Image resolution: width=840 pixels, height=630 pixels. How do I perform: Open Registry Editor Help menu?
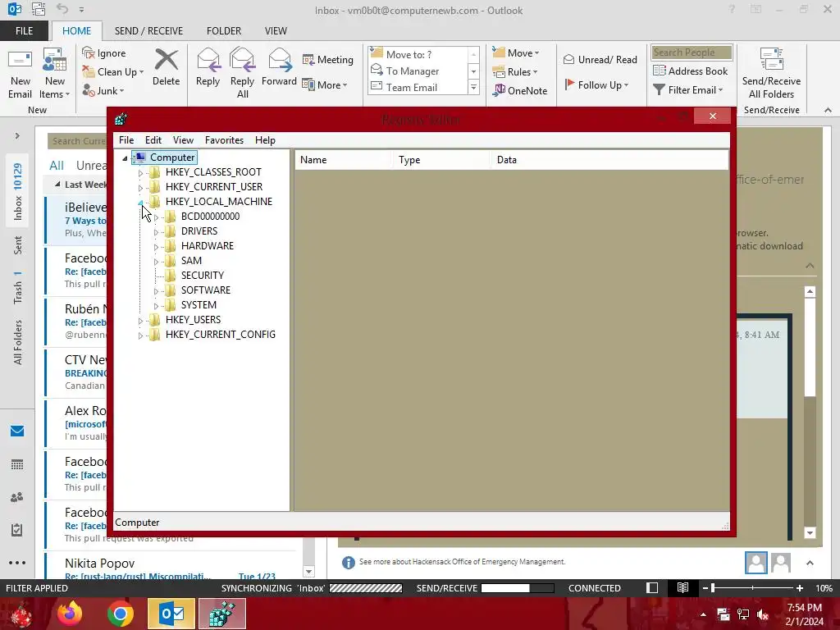265,139
